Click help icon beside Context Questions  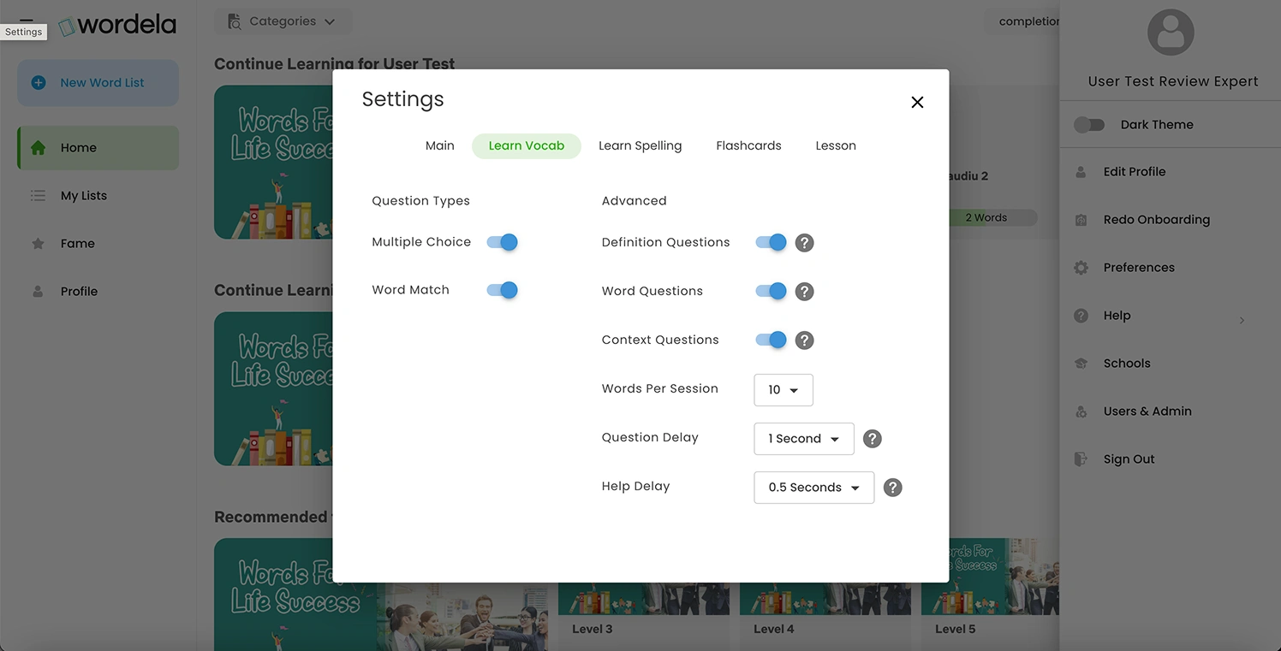point(804,340)
